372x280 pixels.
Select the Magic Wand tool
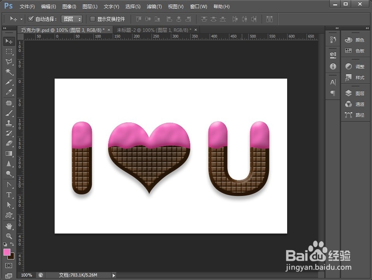pos(9,72)
